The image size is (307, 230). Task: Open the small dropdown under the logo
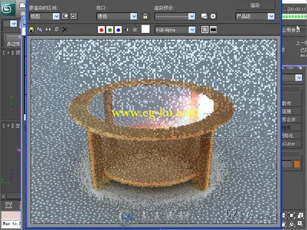tap(10, 24)
